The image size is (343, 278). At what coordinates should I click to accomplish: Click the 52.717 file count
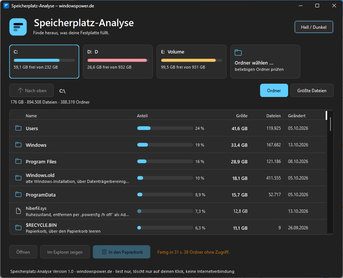click(275, 194)
